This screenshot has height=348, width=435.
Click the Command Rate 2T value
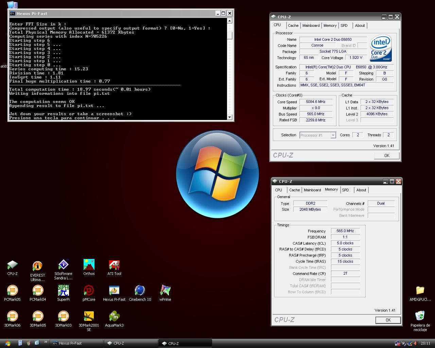345,273
